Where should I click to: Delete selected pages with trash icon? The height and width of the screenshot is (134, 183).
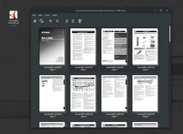(x=80, y=21)
